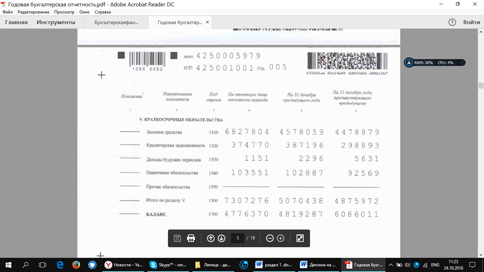The width and height of the screenshot is (484, 272).
Task: Open the Бухгалтерскаяфин... document tab
Action: click(x=117, y=22)
